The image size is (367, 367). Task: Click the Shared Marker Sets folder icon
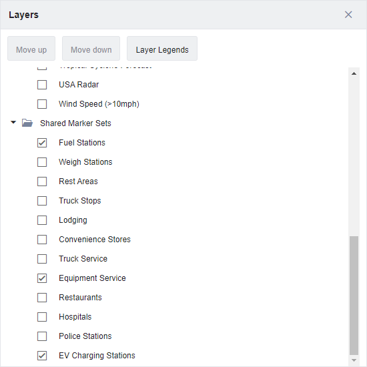click(x=27, y=123)
